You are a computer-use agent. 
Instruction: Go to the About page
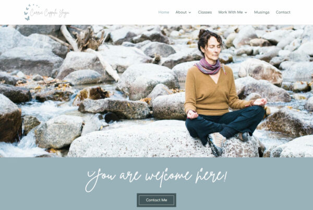181,12
